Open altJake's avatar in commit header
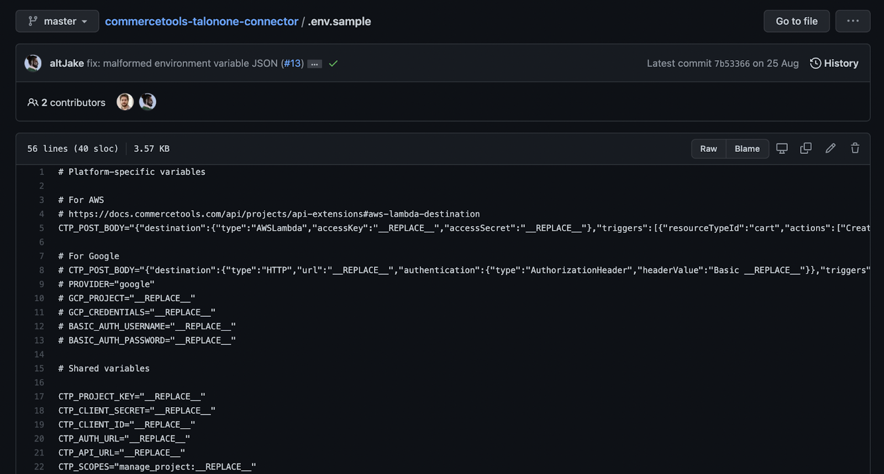Screen dimensions: 884x474 33,63
